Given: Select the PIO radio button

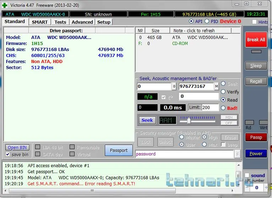Looking at the screenshot, I should [207, 22].
